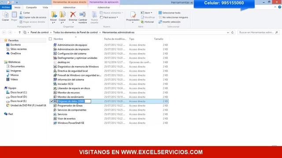Click the Cambiar nombre icon
Screen dimensions: 282x158
pos(82,15)
